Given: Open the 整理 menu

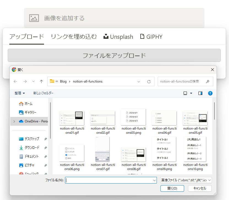Looking at the screenshot, I should (x=20, y=93).
